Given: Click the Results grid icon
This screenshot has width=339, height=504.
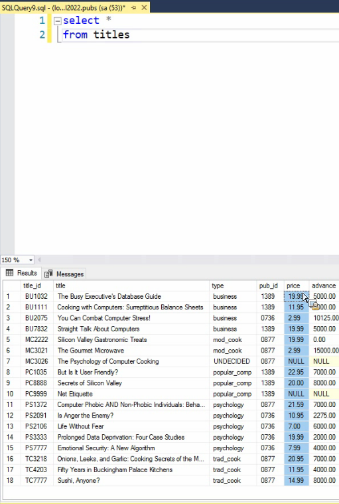Looking at the screenshot, I should coord(10,273).
